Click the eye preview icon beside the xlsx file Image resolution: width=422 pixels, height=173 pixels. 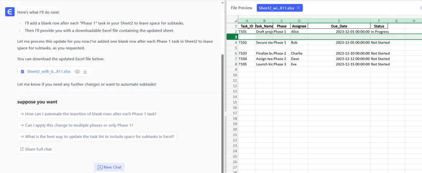77,72
